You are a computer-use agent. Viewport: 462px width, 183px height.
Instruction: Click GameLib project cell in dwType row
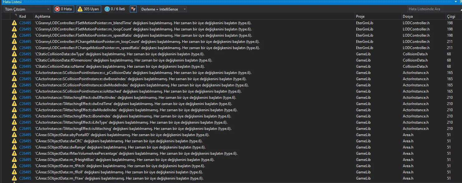[x=363, y=54]
